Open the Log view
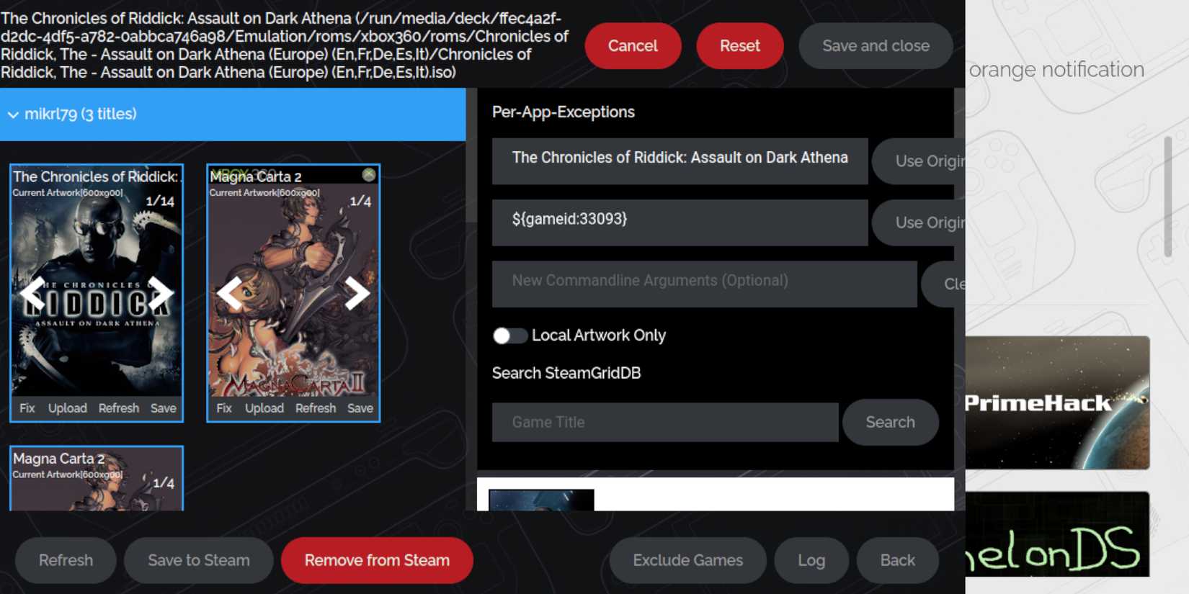Image resolution: width=1189 pixels, height=594 pixels. (x=811, y=560)
